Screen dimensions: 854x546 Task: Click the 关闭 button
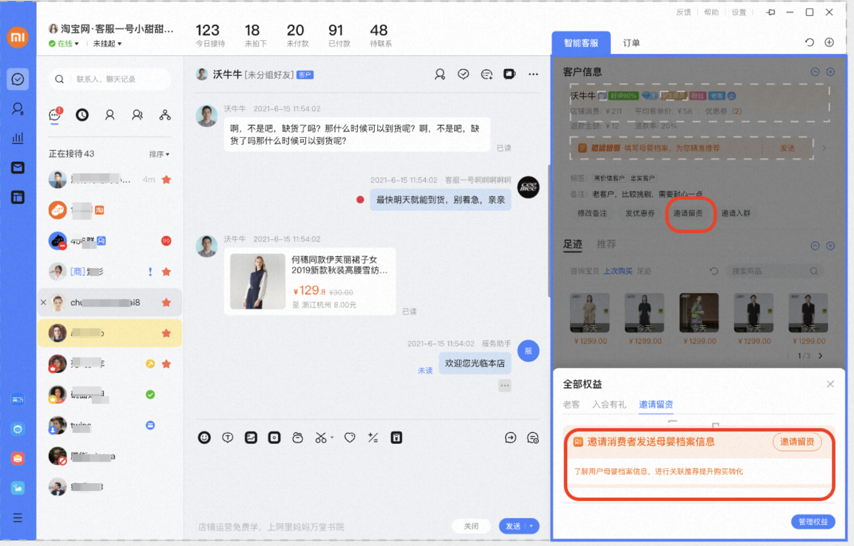click(x=471, y=526)
